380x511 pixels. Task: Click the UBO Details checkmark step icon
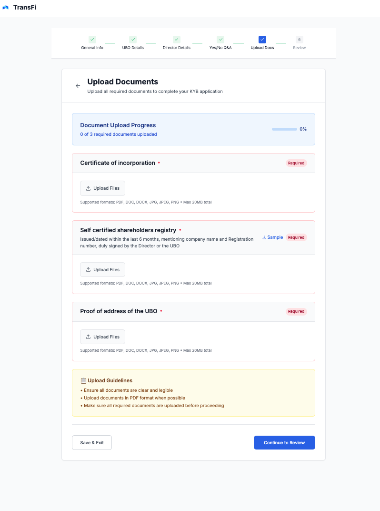pos(133,40)
